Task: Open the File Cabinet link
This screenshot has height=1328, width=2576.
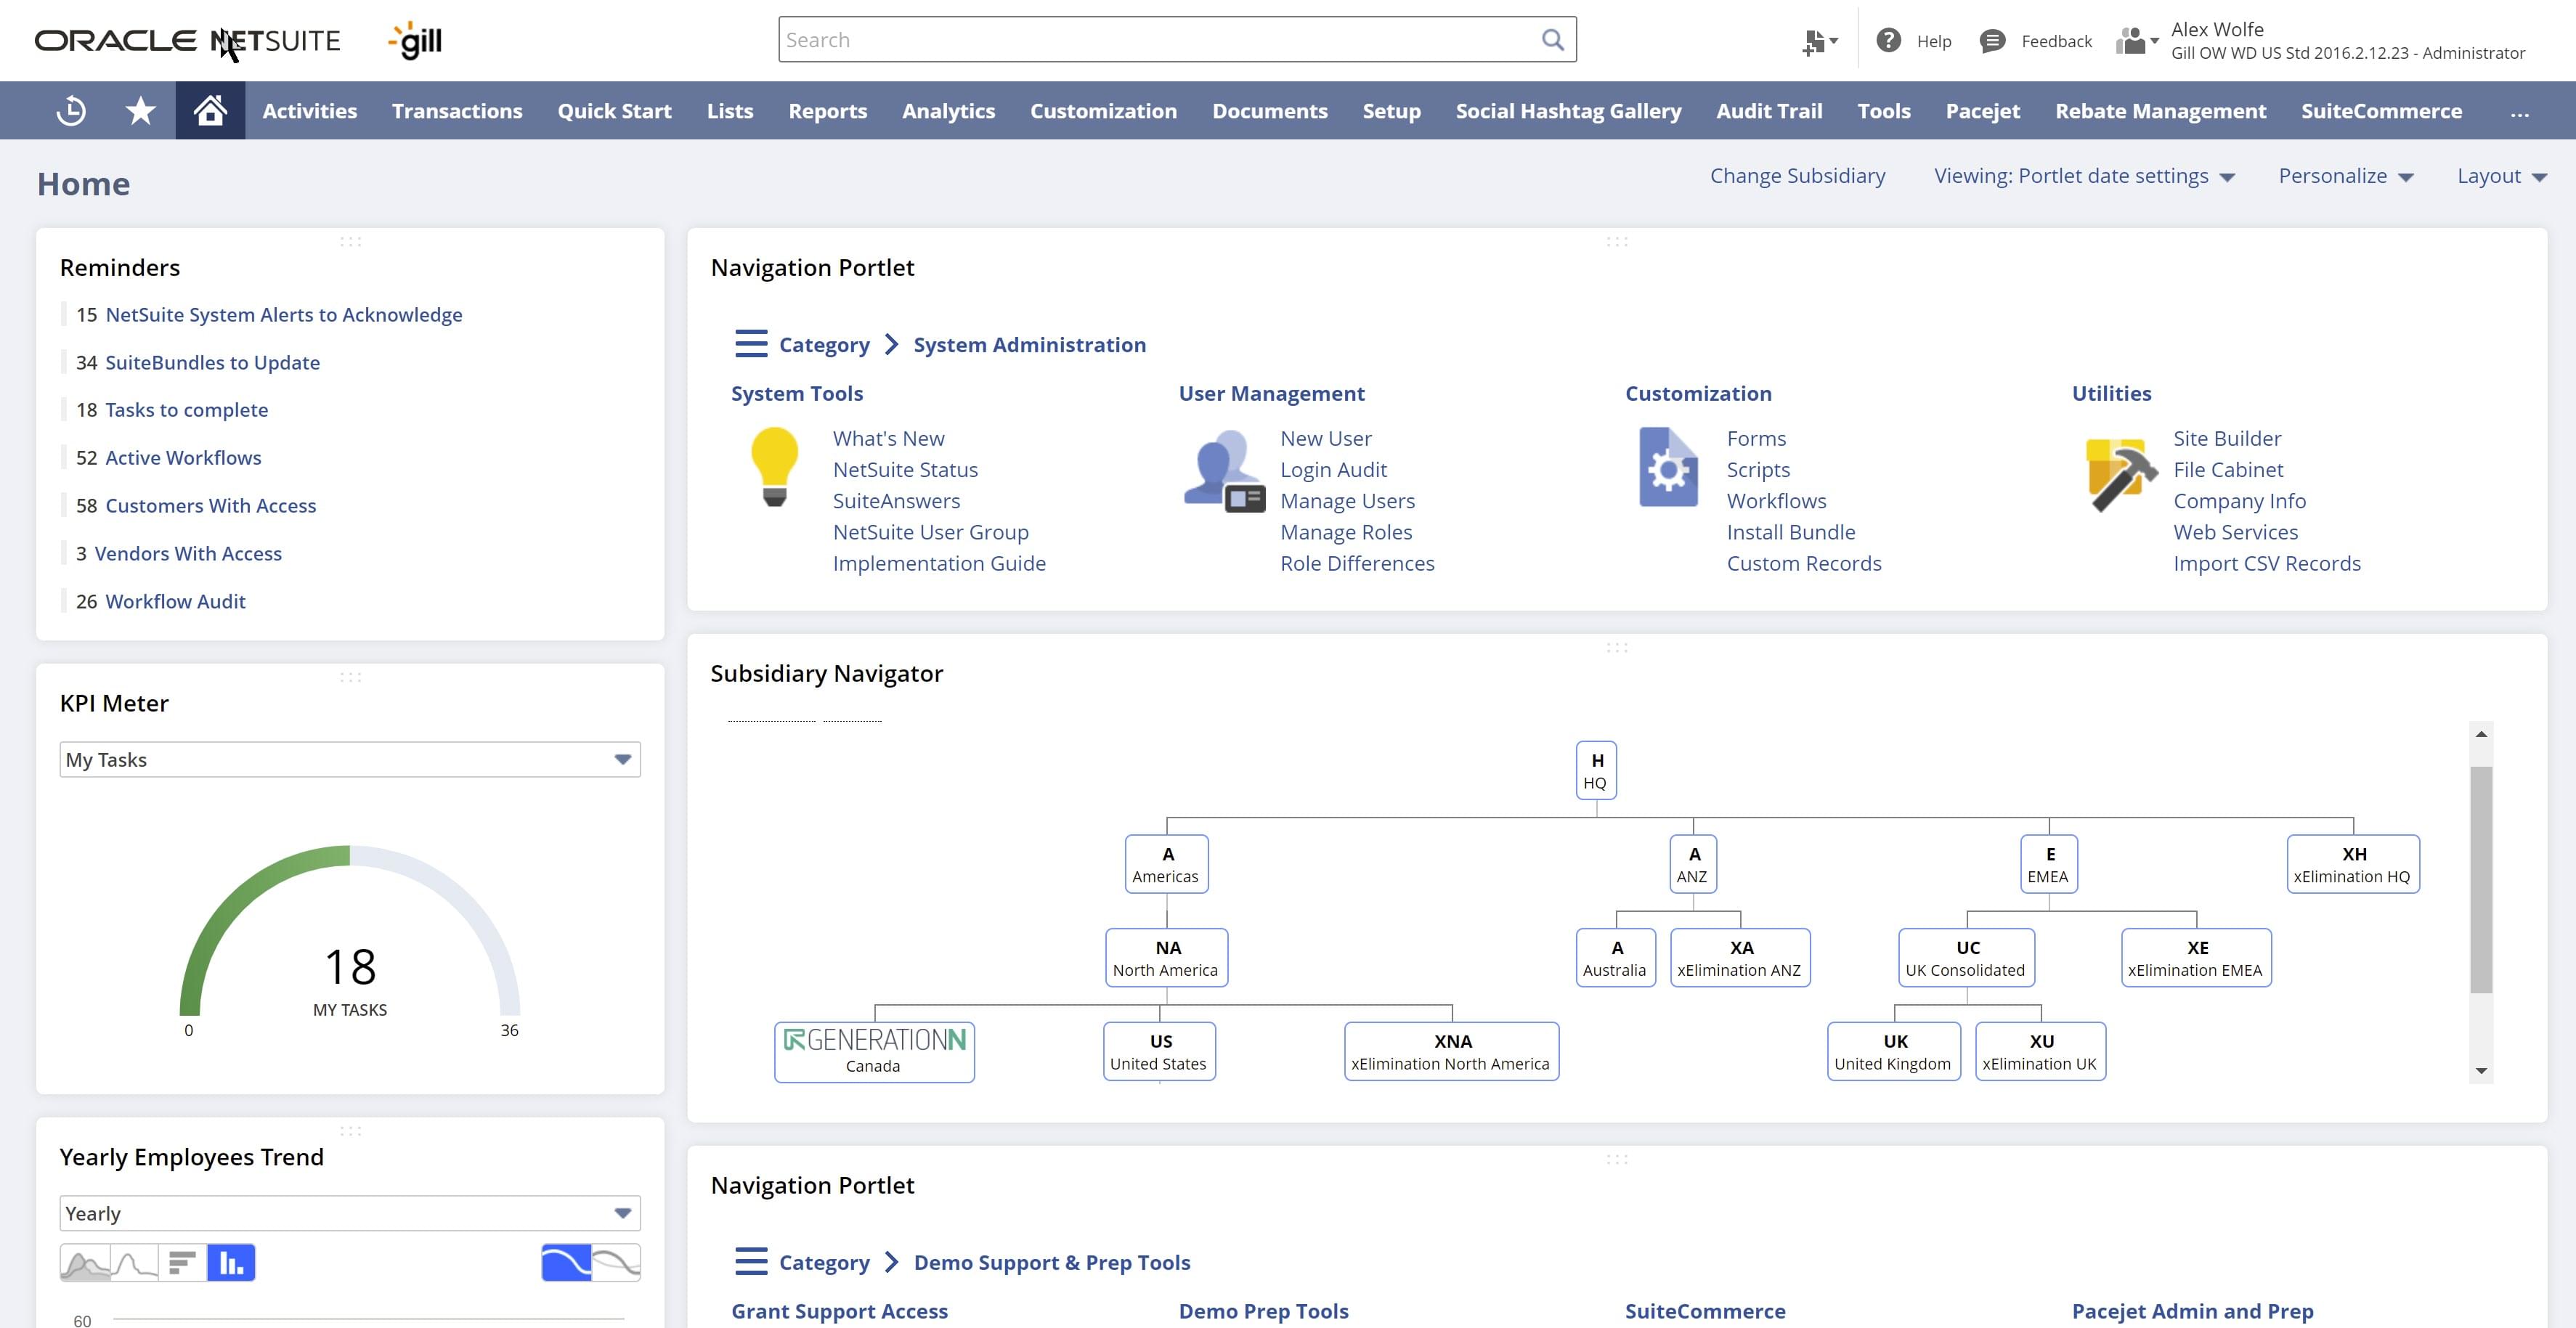Action: click(x=2228, y=470)
